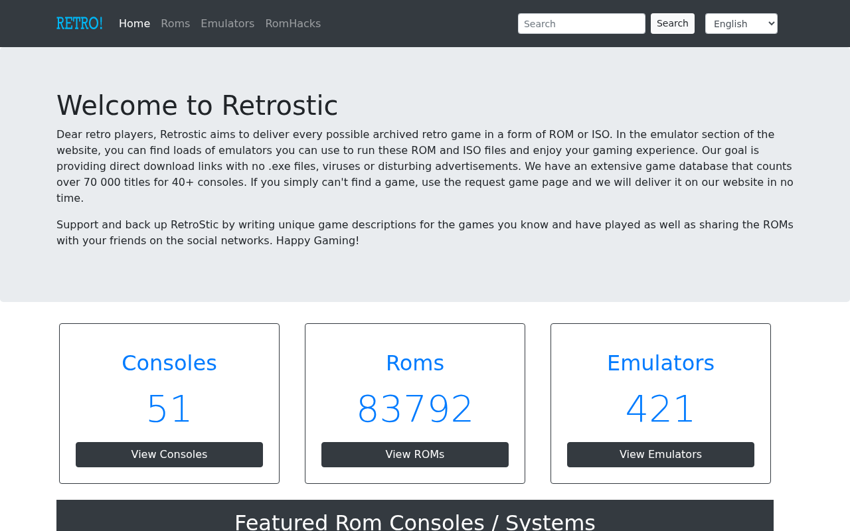This screenshot has height=531, width=850.
Task: Click the View Emulators button
Action: click(x=661, y=455)
